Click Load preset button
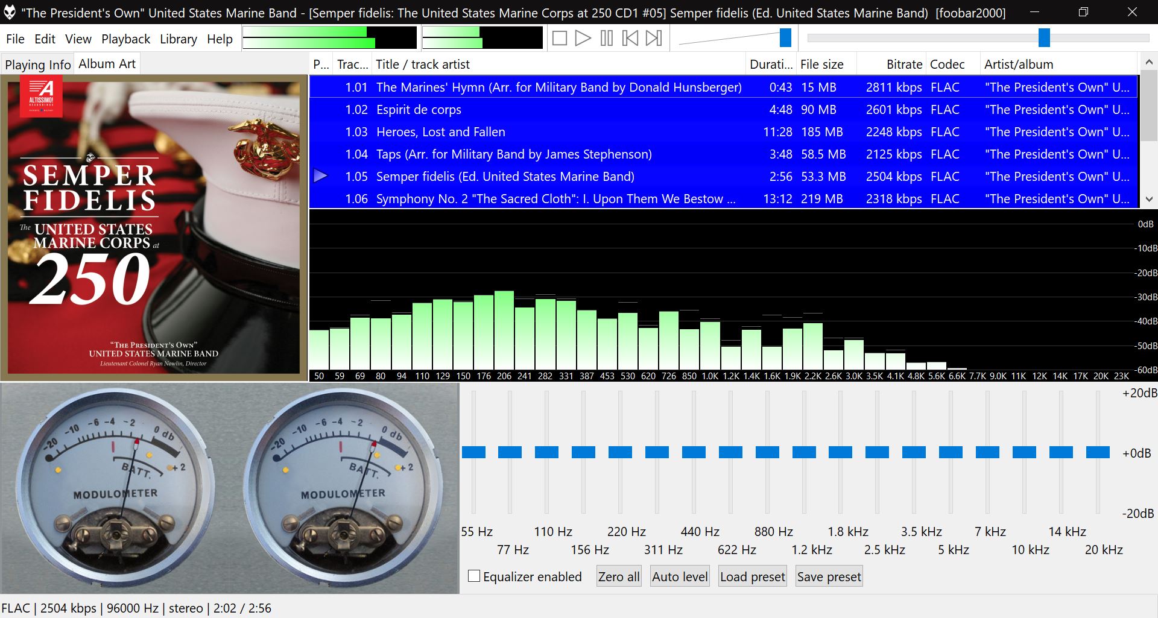The image size is (1158, 618). [x=753, y=576]
